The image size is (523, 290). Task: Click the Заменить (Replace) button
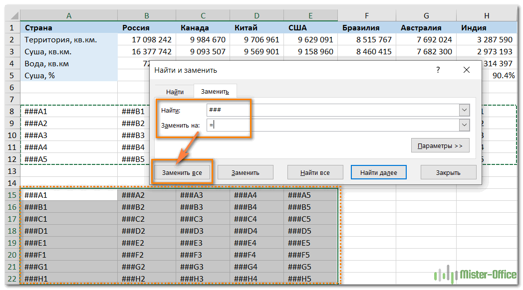[245, 172]
